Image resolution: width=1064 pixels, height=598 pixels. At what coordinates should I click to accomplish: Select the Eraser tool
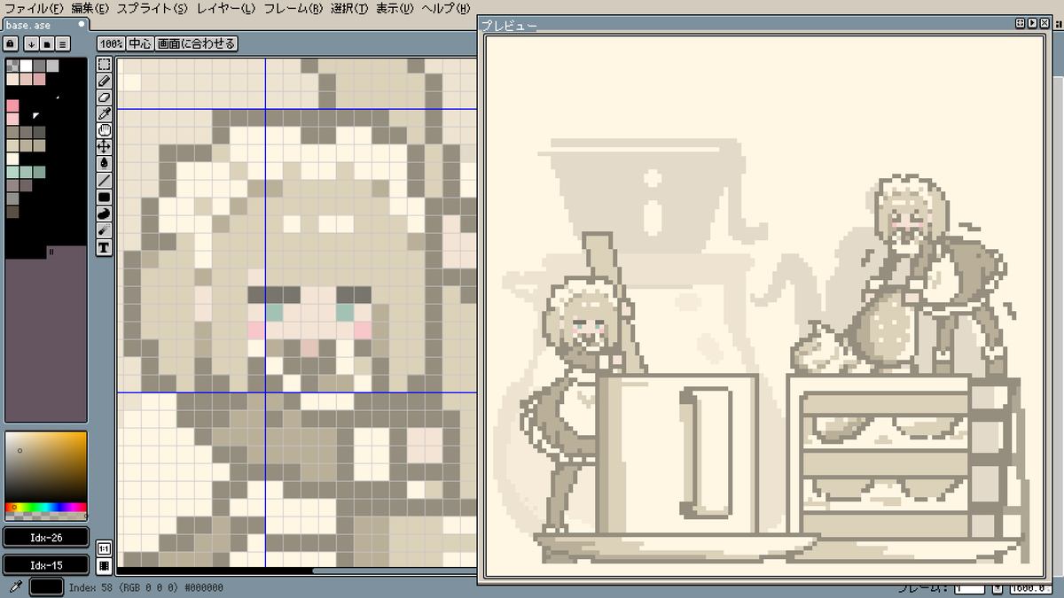tap(104, 97)
